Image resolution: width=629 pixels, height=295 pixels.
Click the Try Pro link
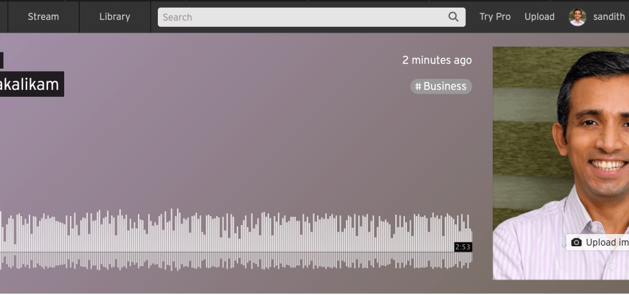495,17
